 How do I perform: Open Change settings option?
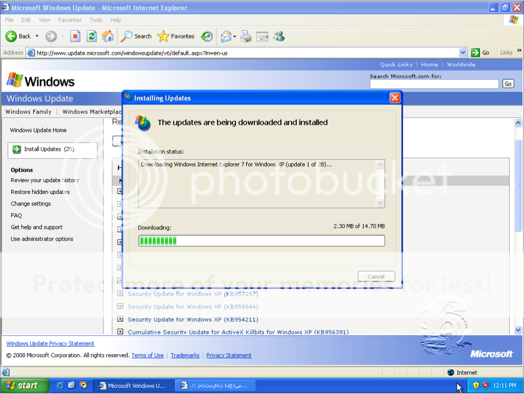(x=31, y=204)
